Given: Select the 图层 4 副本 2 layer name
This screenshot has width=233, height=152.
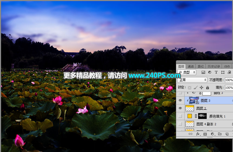Looking at the screenshot, I should [x=206, y=124].
